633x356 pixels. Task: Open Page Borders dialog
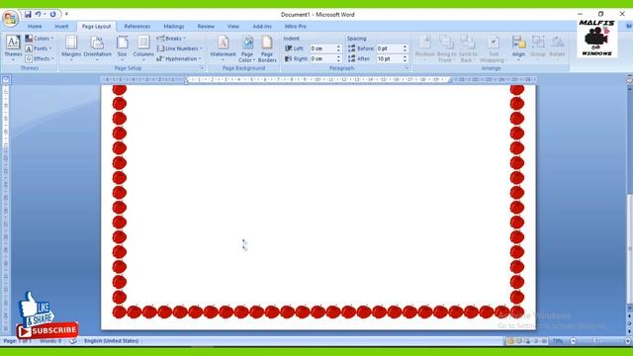click(x=267, y=48)
